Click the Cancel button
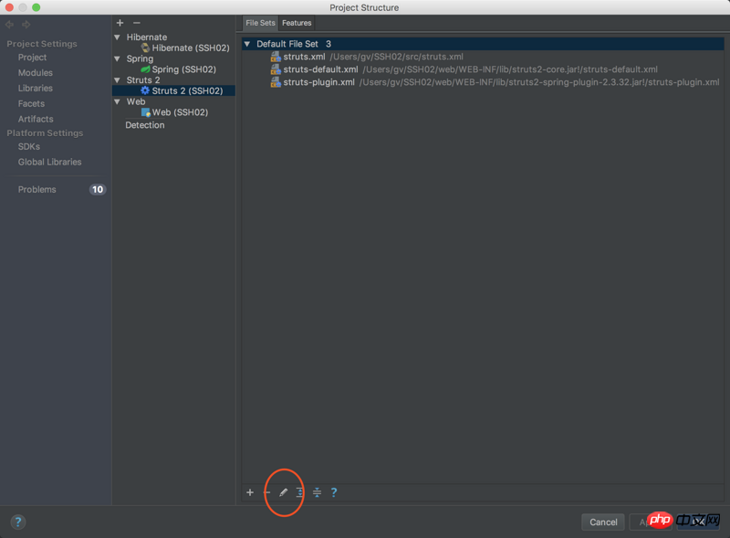 [x=603, y=522]
